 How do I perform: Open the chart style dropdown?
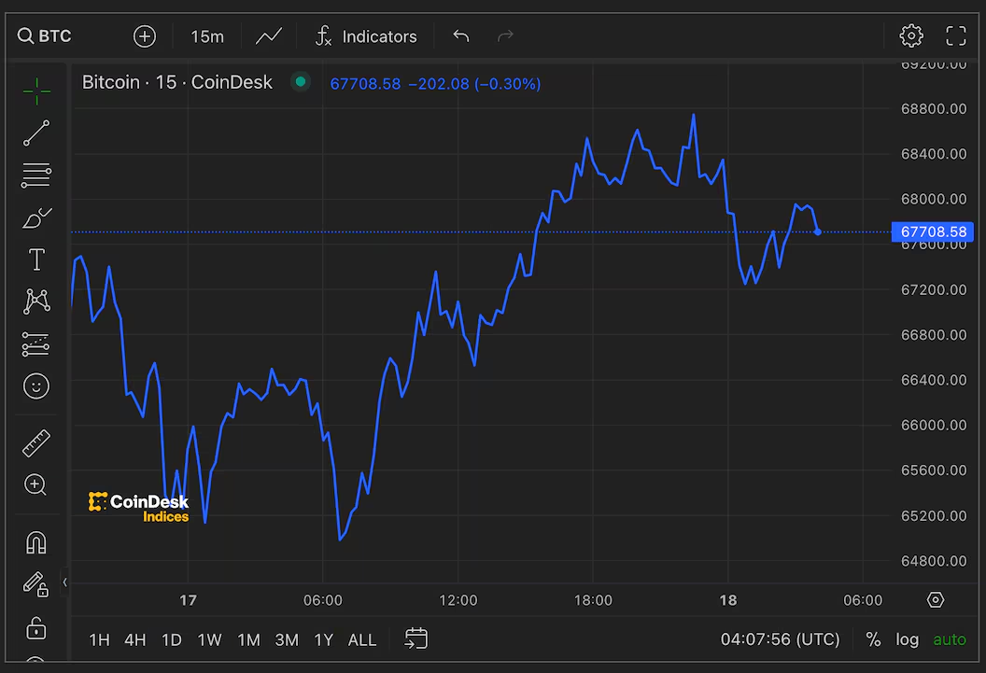[269, 36]
